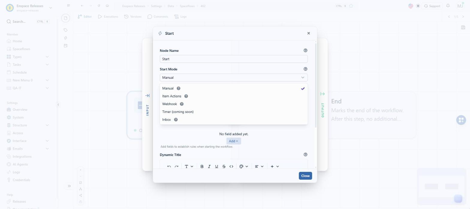Open the Start Mode combo box
470x209 pixels.
pos(234,78)
